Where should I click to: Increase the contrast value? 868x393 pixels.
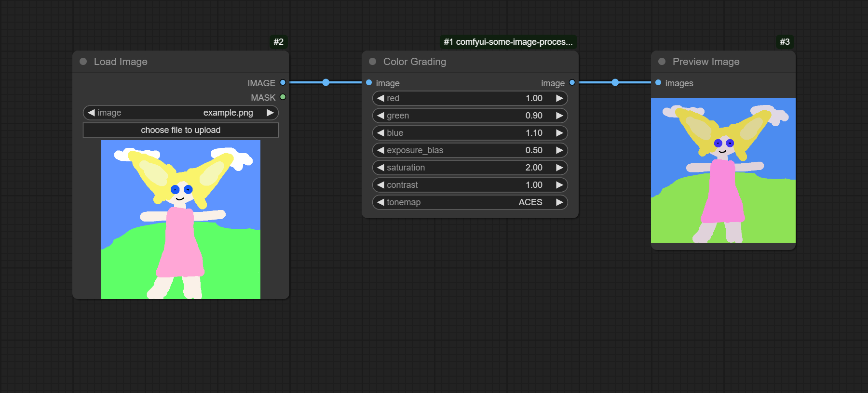[560, 185]
